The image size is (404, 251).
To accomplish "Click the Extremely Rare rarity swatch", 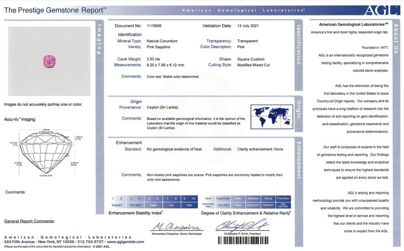I will [208, 205].
